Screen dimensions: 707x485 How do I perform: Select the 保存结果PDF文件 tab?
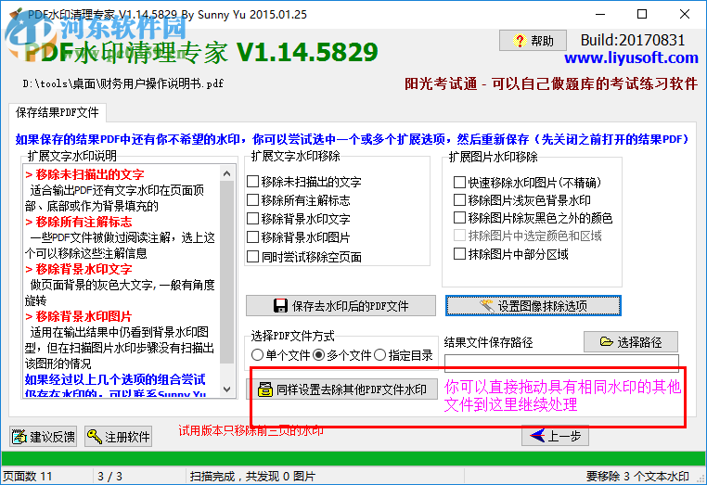tap(58, 112)
